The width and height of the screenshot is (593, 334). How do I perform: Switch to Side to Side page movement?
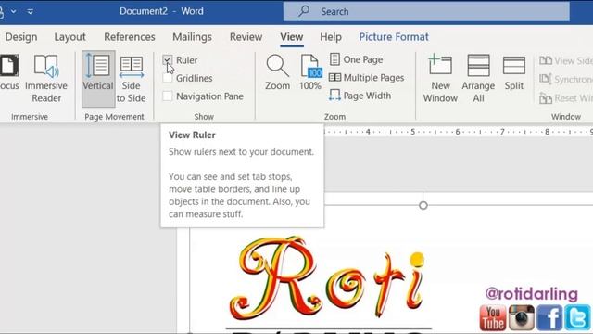(131, 79)
